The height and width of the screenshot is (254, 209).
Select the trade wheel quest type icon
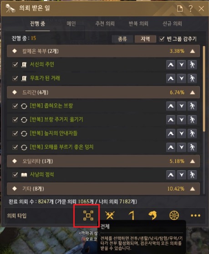[x=174, y=215]
